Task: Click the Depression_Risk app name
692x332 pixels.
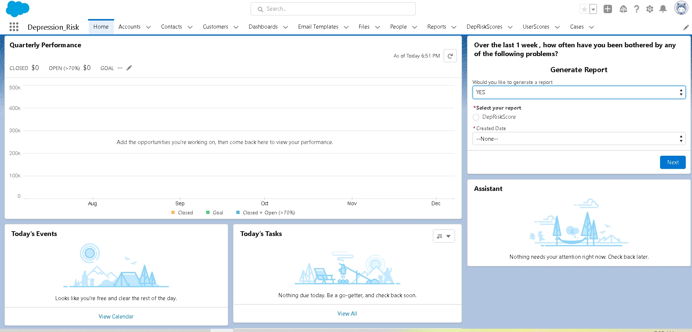Action: point(53,27)
